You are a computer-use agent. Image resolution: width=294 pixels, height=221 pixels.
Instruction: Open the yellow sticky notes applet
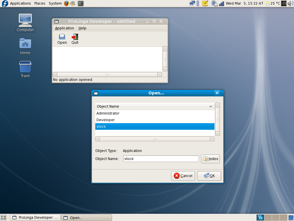click(205, 3)
